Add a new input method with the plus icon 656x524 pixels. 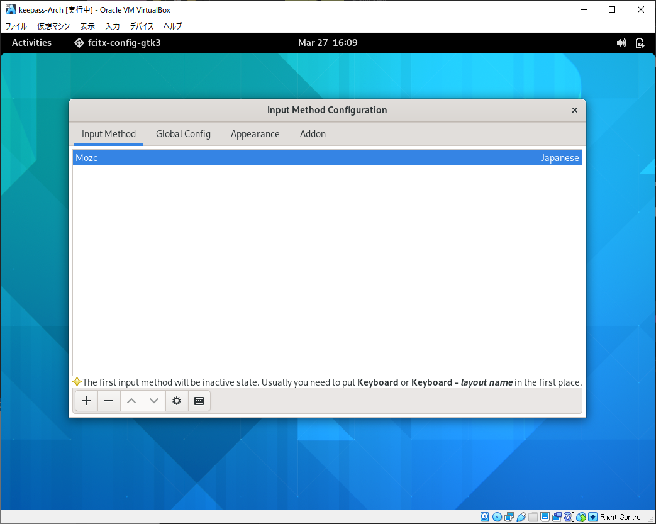(86, 401)
